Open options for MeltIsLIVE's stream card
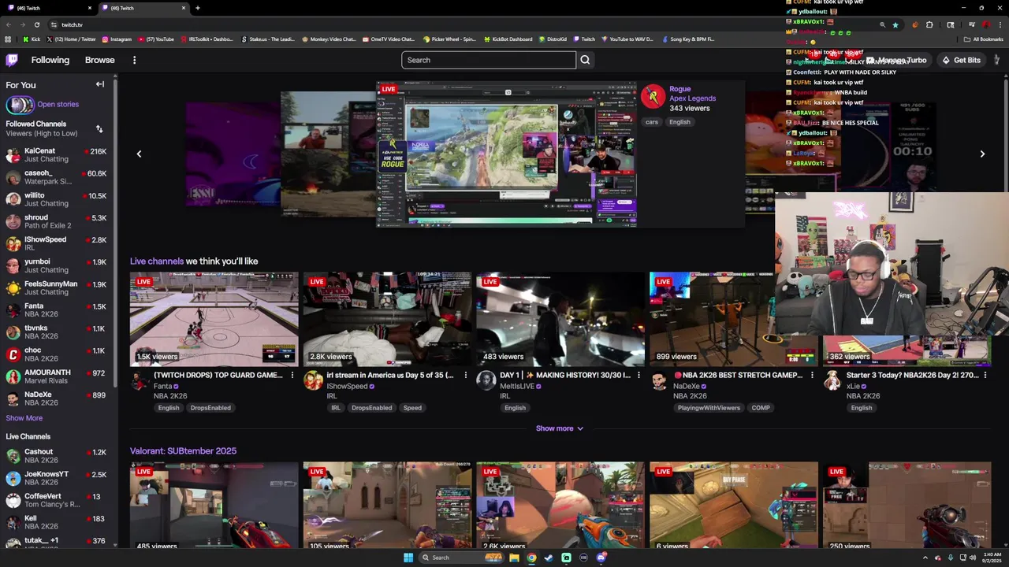1009x567 pixels. pyautogui.click(x=639, y=376)
